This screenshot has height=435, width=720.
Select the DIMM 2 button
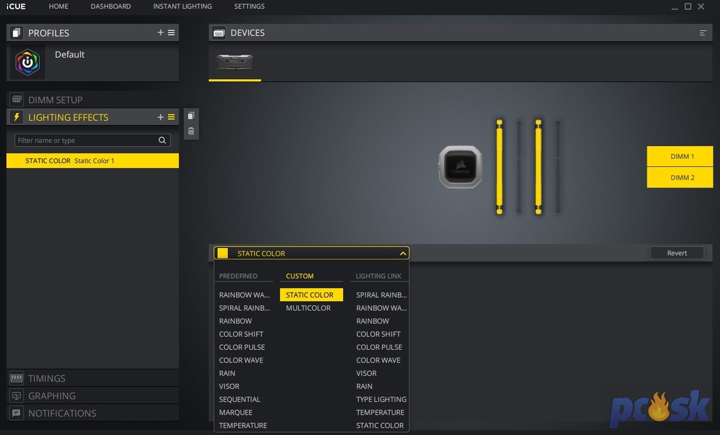[680, 177]
